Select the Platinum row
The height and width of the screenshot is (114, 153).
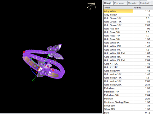tap(128, 98)
